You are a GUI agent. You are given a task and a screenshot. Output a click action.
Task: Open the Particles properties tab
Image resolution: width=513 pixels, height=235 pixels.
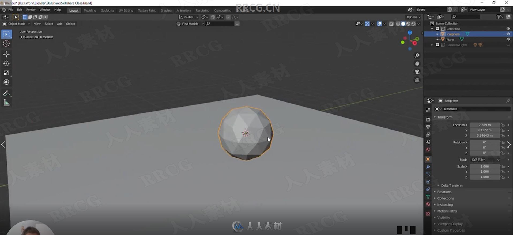[x=428, y=174]
